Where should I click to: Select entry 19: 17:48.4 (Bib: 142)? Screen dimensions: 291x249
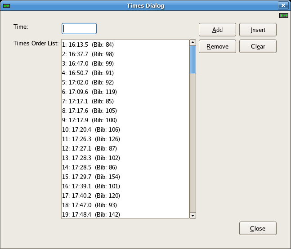[x=91, y=214]
